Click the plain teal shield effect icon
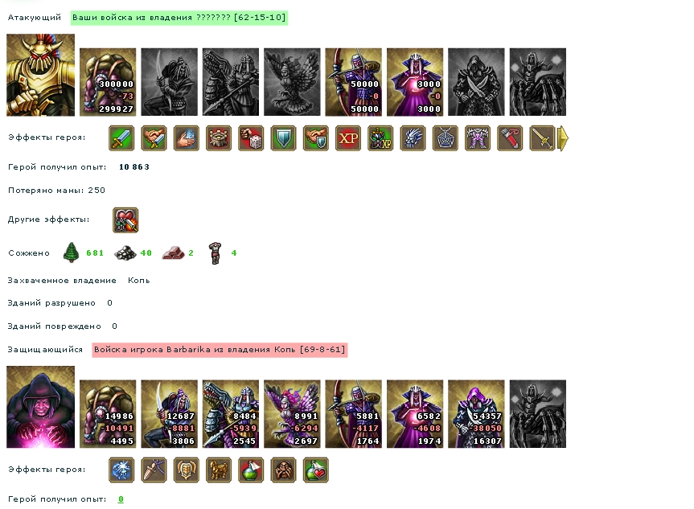 283,138
